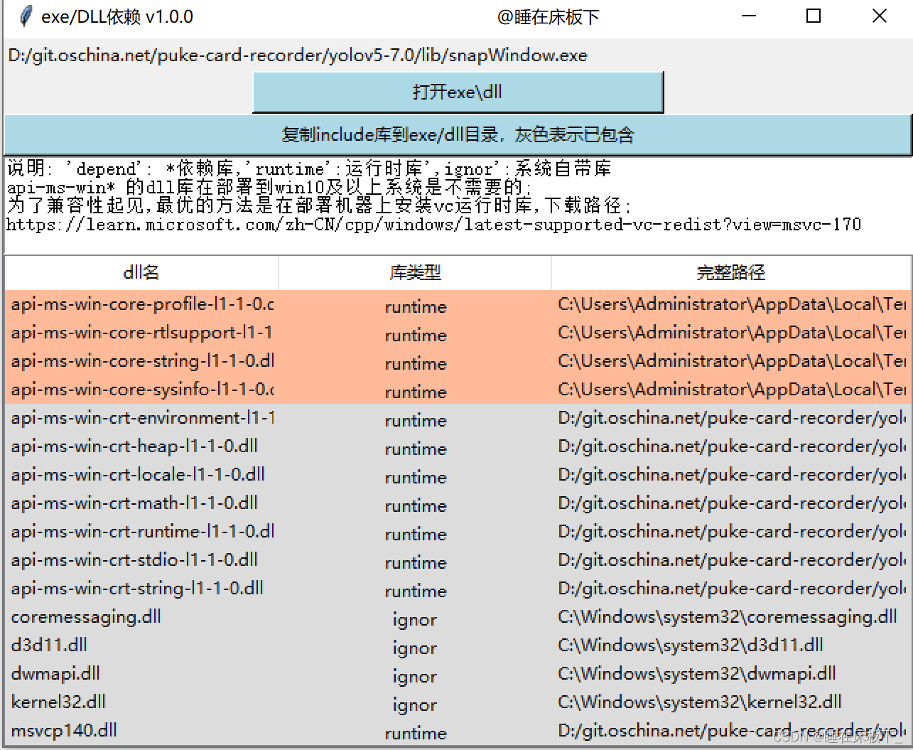
Task: Select the api-ms-win-crt-environment-l1-1 row
Action: [458, 418]
